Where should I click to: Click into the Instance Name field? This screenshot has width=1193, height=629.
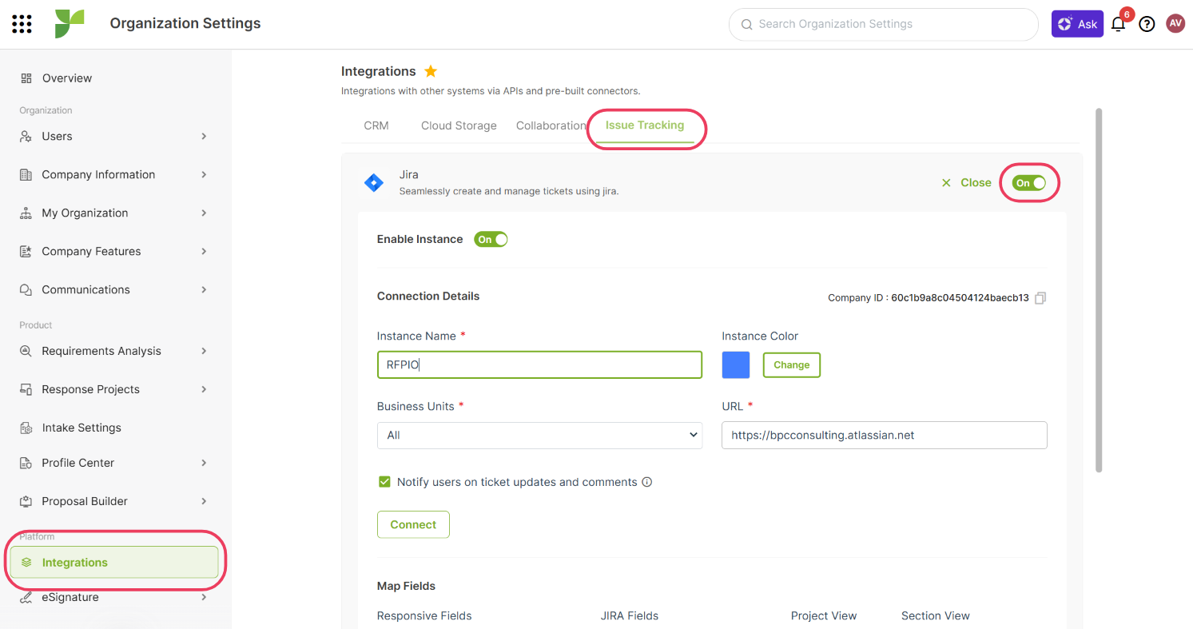[x=539, y=365]
